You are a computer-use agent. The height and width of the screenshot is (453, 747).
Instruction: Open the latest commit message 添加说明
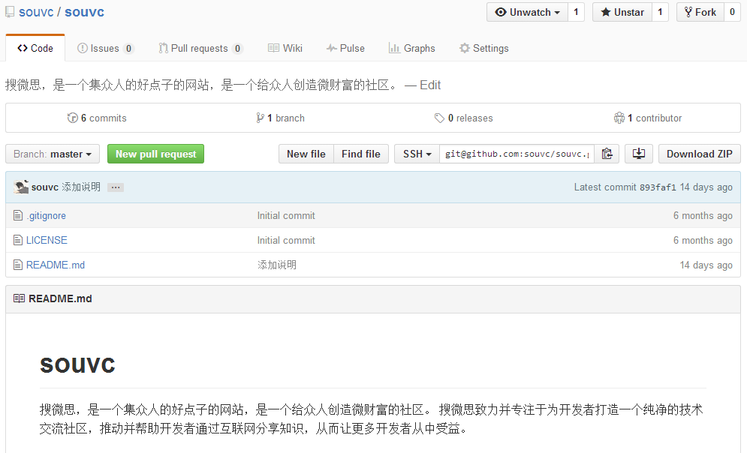pyautogui.click(x=81, y=187)
